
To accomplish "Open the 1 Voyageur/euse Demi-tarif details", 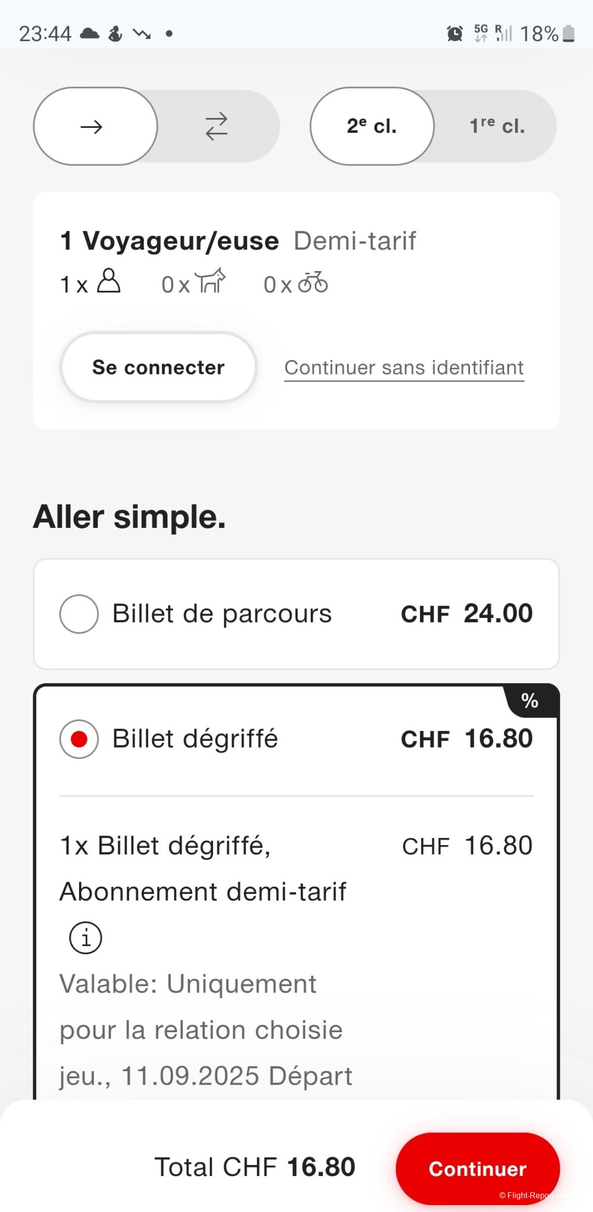I will pyautogui.click(x=238, y=241).
